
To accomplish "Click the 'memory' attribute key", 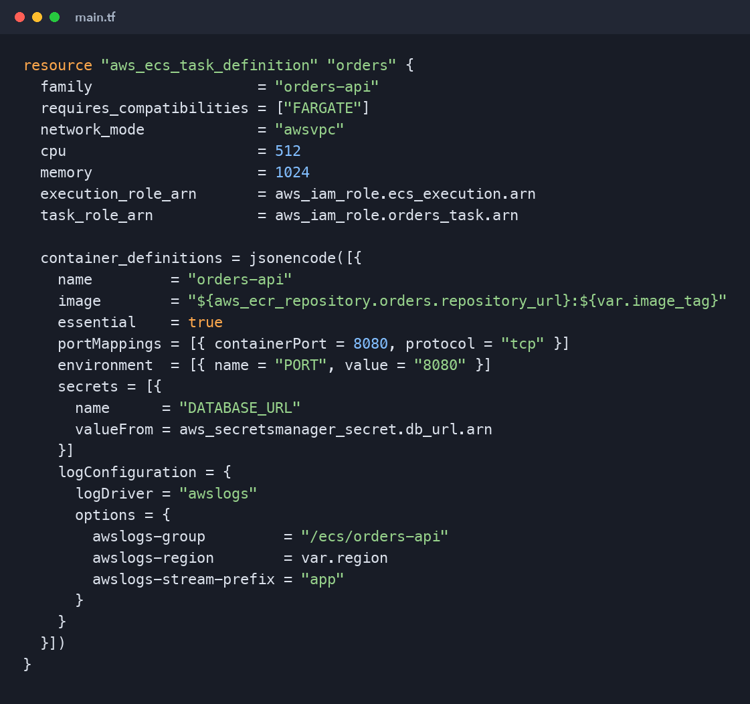I will coord(66,172).
